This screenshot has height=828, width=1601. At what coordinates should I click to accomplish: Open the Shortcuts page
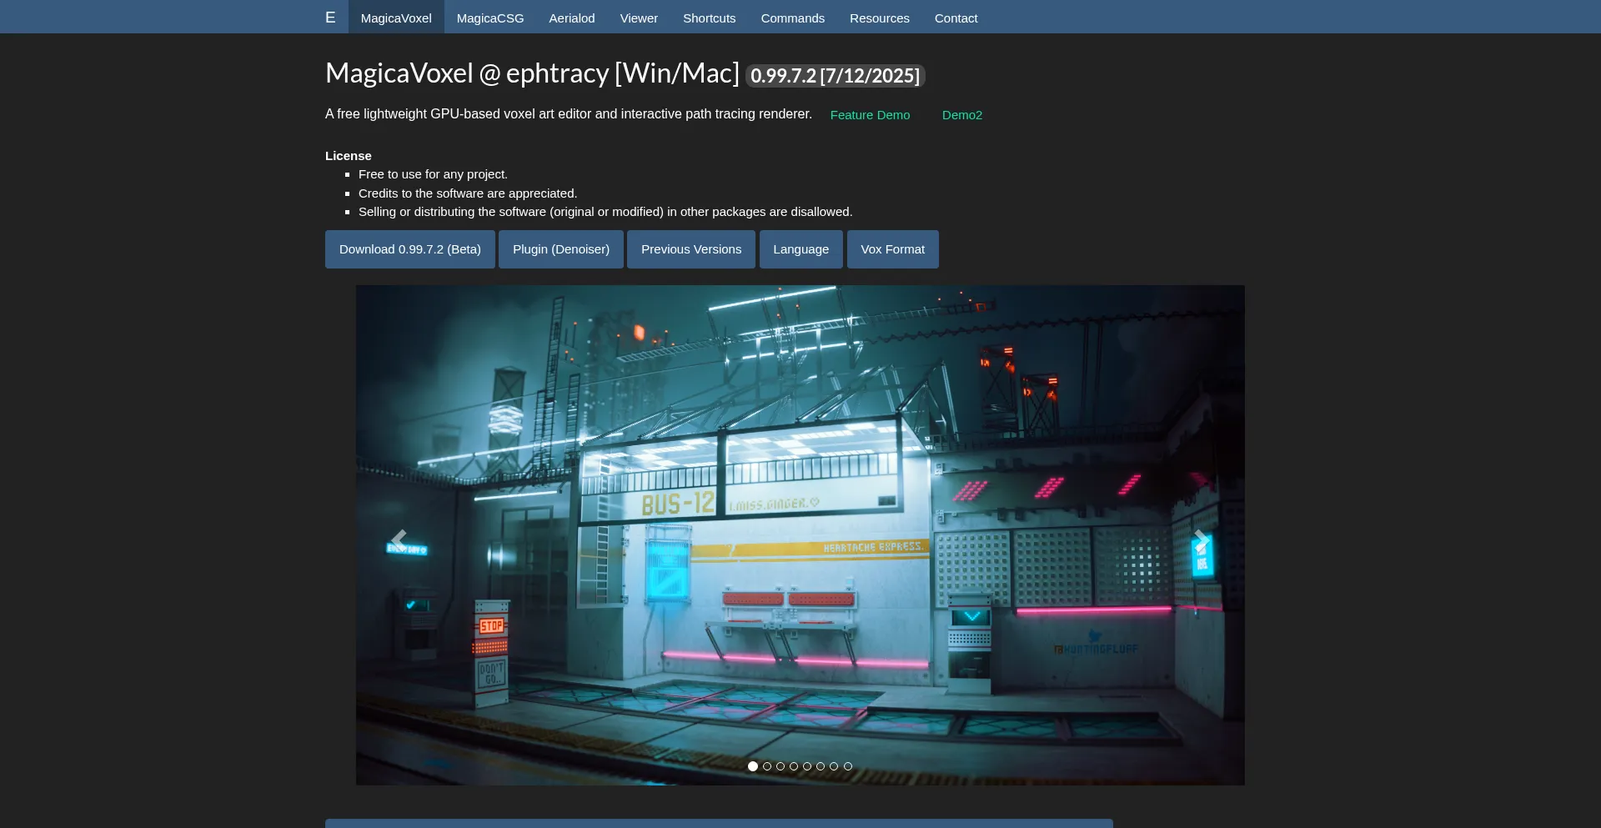(x=710, y=18)
